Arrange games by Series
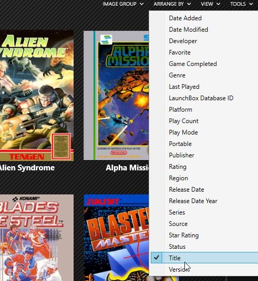 click(204, 212)
